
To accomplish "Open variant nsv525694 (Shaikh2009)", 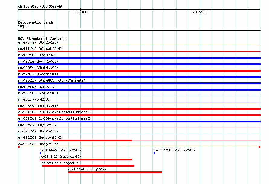I will (38, 68).
